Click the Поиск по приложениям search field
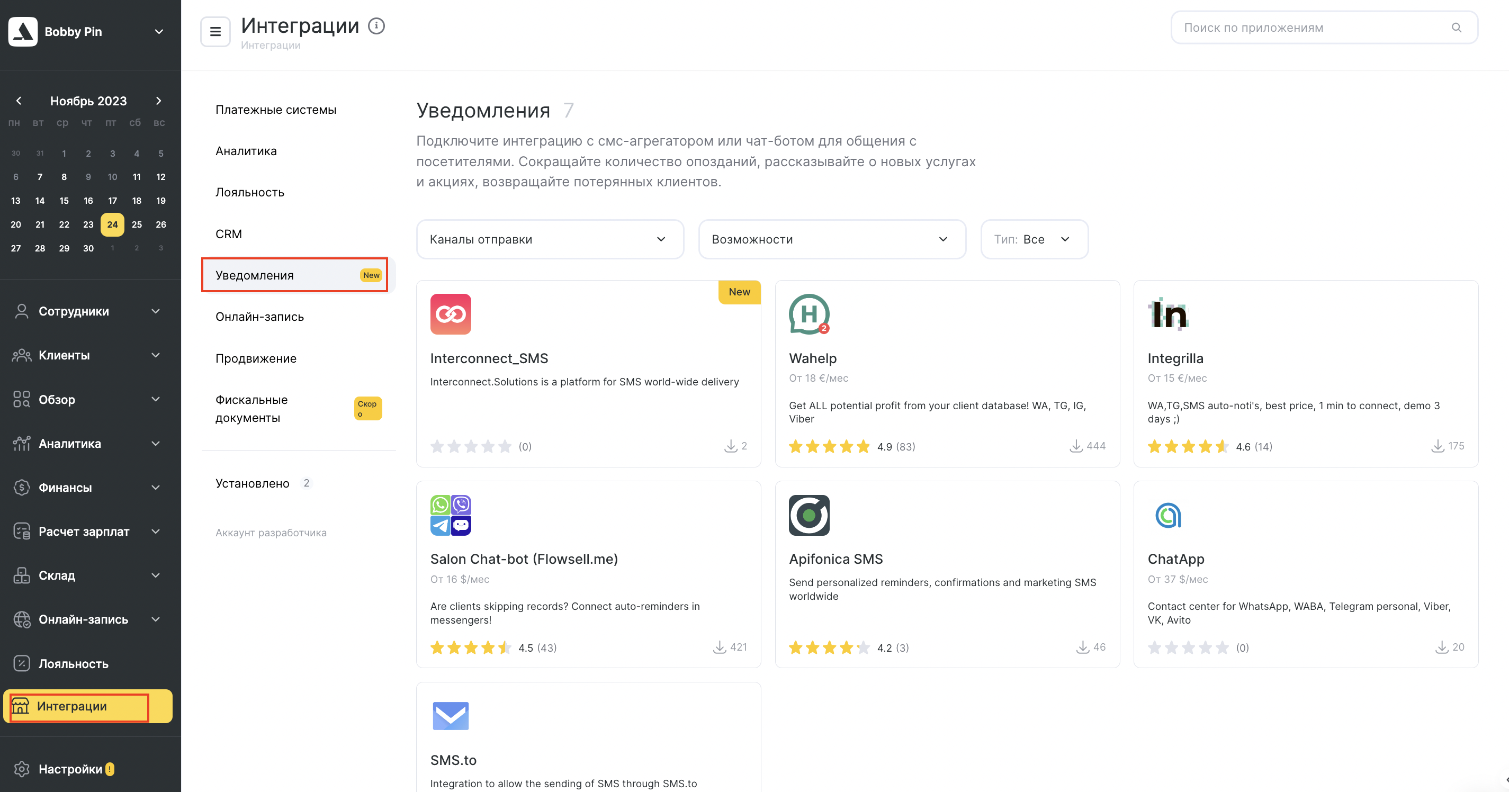The width and height of the screenshot is (1509, 792). point(1324,28)
